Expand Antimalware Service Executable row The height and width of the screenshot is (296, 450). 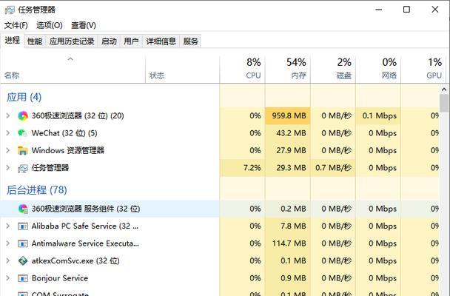[x=8, y=243]
